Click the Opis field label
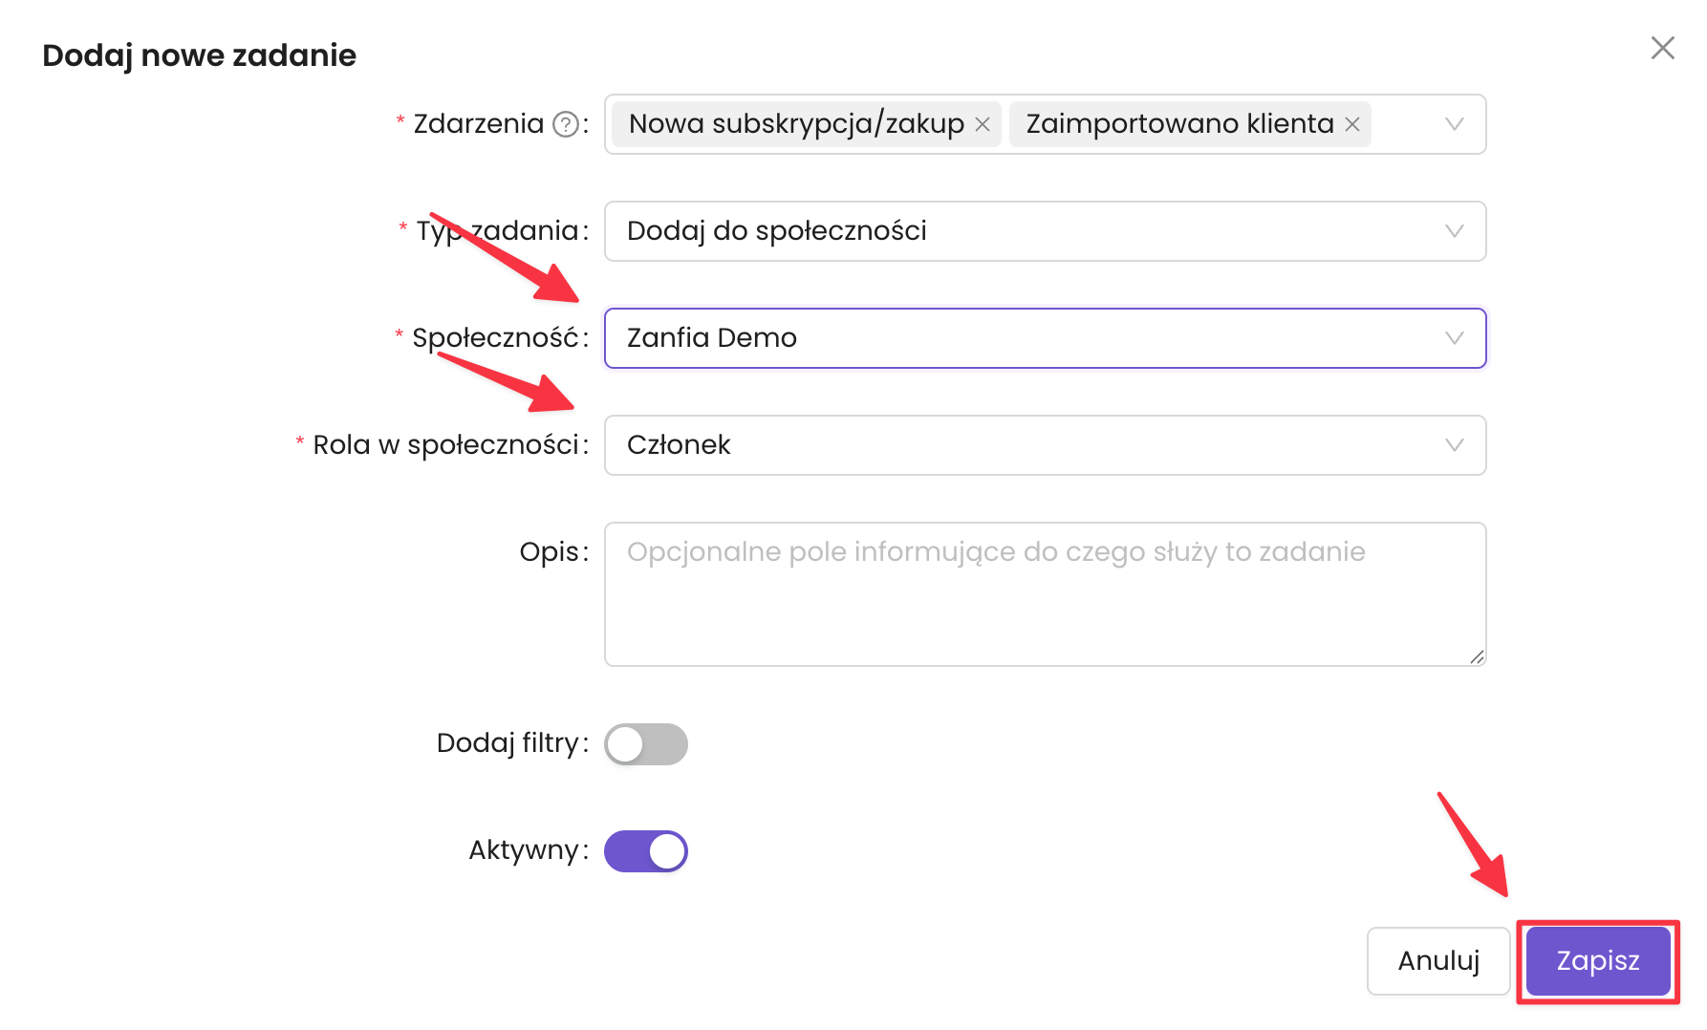Viewport: 1707px width, 1030px height. point(549,552)
